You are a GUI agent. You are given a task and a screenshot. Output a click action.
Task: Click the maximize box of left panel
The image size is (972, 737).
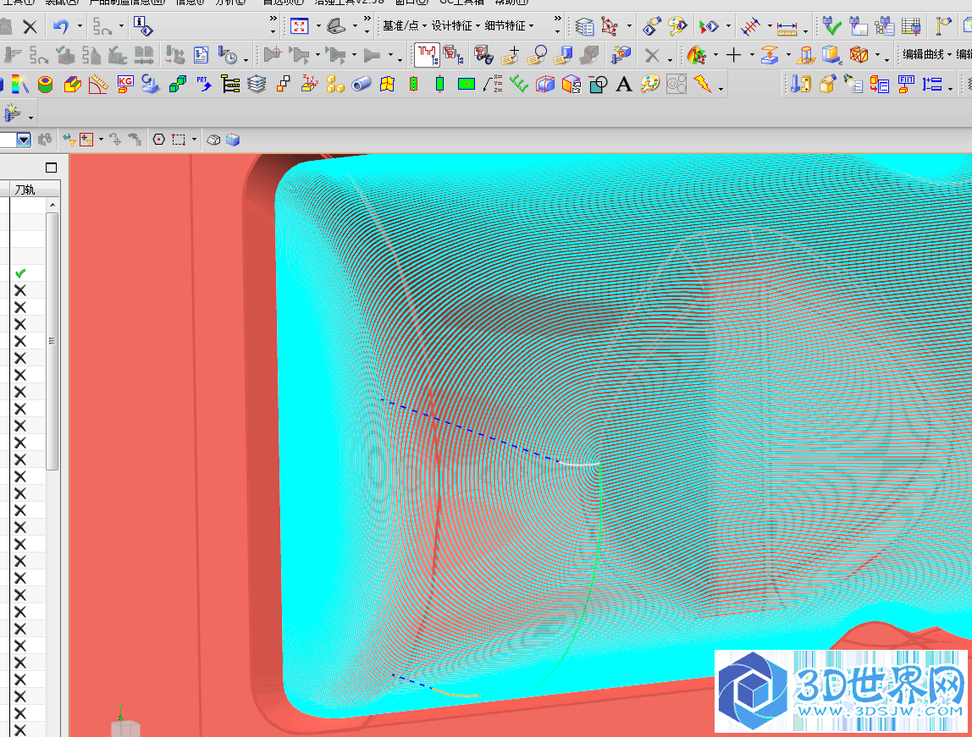click(x=51, y=168)
